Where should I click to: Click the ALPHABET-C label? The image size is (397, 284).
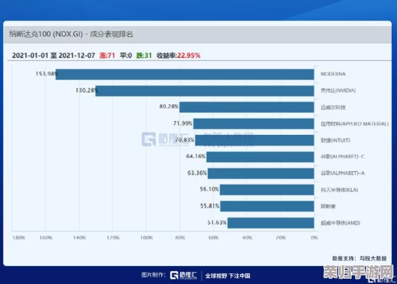click(x=342, y=156)
